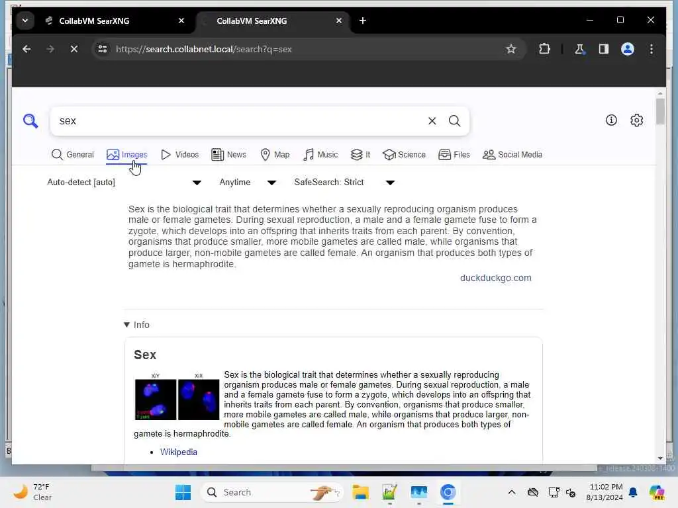Click the "Sex" infobox heading
Screen dimensions: 678x508
(145, 355)
